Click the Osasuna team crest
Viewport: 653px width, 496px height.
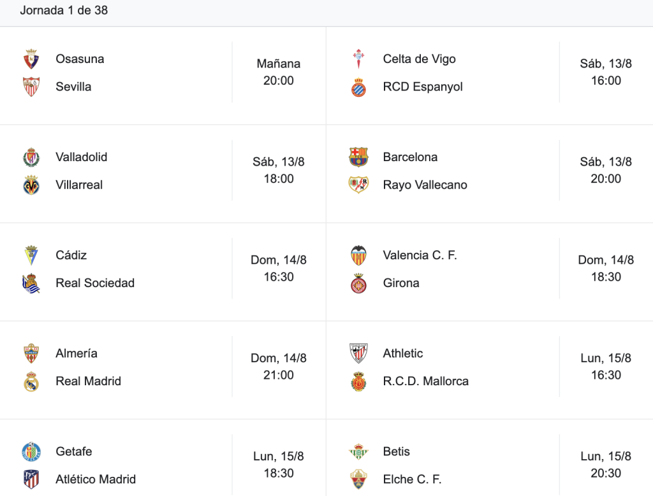(31, 59)
